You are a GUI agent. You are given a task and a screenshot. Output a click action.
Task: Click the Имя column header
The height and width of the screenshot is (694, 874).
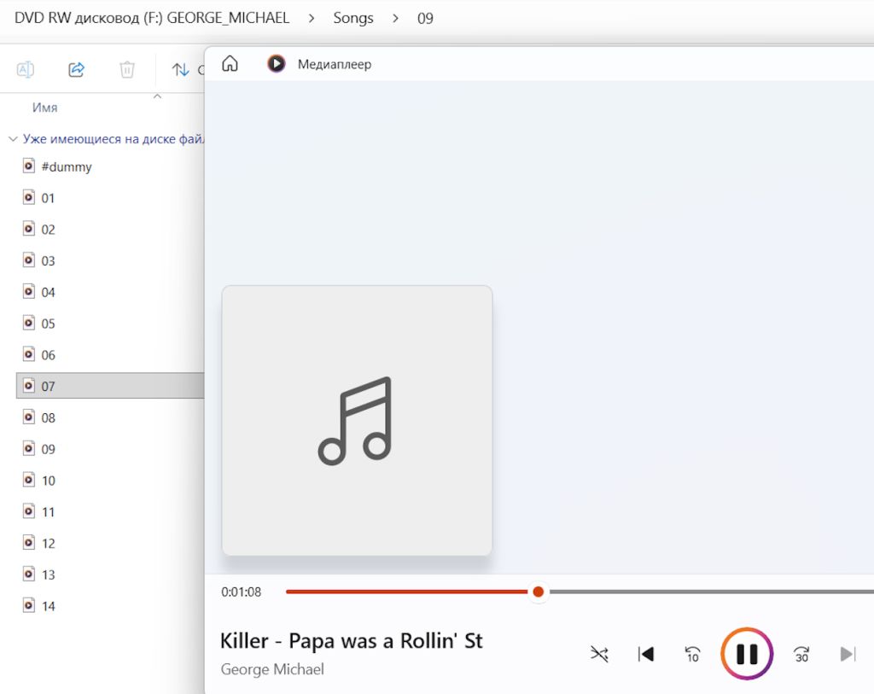click(x=44, y=108)
